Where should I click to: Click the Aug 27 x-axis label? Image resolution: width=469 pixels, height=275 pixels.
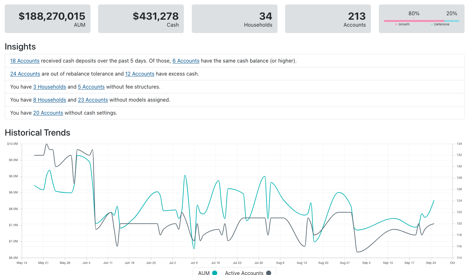pos(345,263)
